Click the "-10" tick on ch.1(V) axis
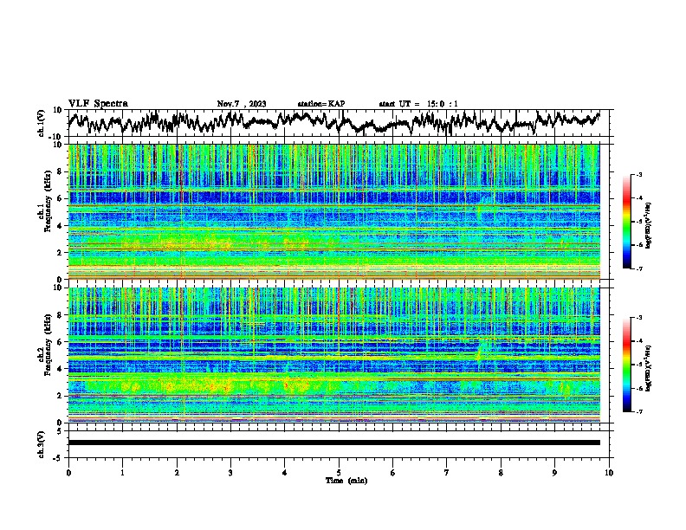Screen dimensions: 686x530 pos(56,137)
